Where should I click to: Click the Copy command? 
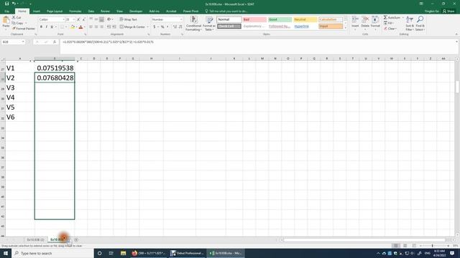click(x=17, y=23)
